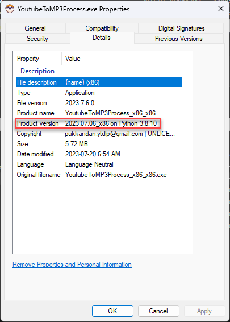Select the Original filename row
Viewport: 230px width, 322px height.
click(x=99, y=175)
